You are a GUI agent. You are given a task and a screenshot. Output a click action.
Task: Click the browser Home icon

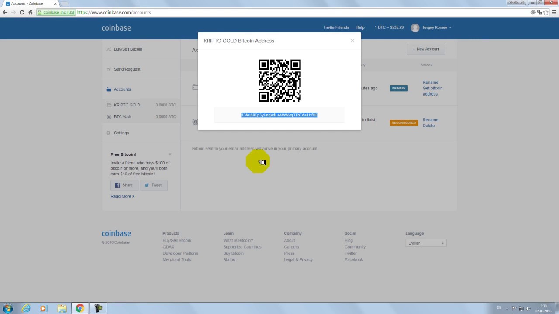click(30, 12)
